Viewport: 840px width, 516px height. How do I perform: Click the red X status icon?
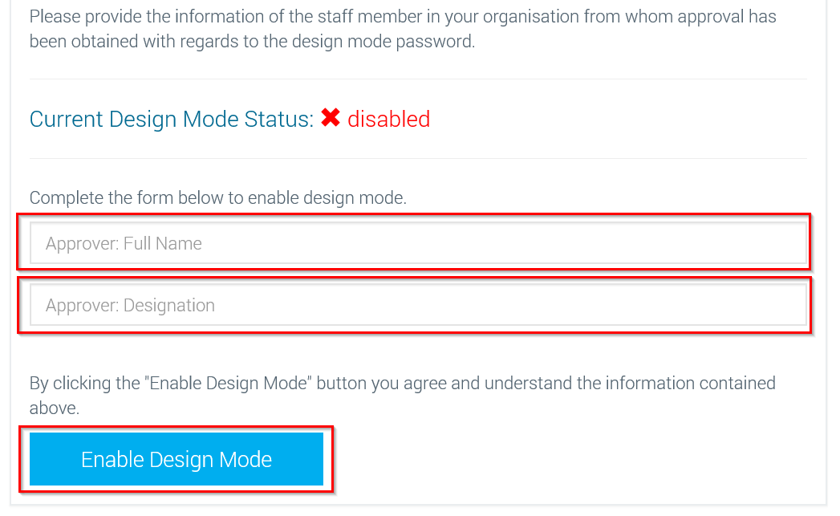pyautogui.click(x=331, y=117)
